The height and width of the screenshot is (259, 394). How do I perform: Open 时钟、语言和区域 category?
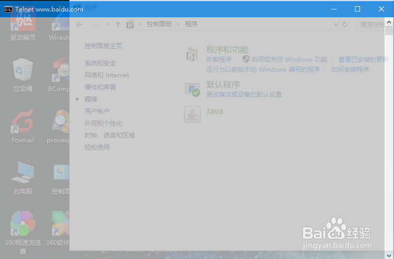pyautogui.click(x=110, y=136)
